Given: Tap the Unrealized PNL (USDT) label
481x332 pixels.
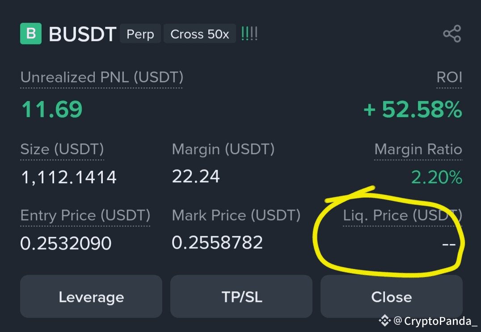Looking at the screenshot, I should [101, 77].
